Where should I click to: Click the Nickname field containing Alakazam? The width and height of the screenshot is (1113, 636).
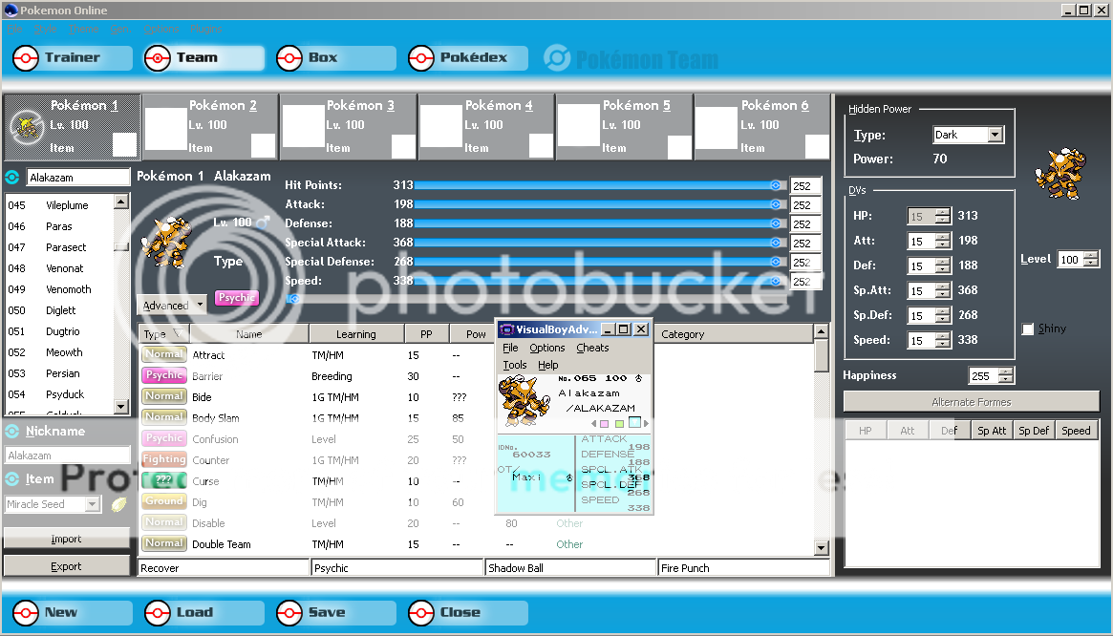click(68, 455)
